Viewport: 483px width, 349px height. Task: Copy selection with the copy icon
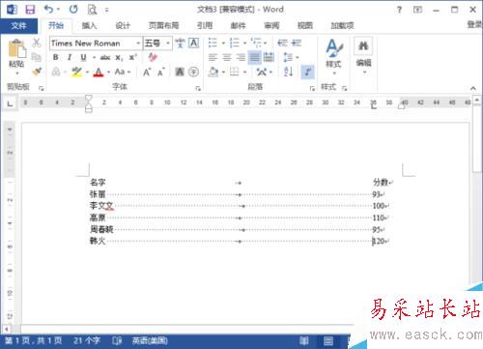tap(37, 57)
